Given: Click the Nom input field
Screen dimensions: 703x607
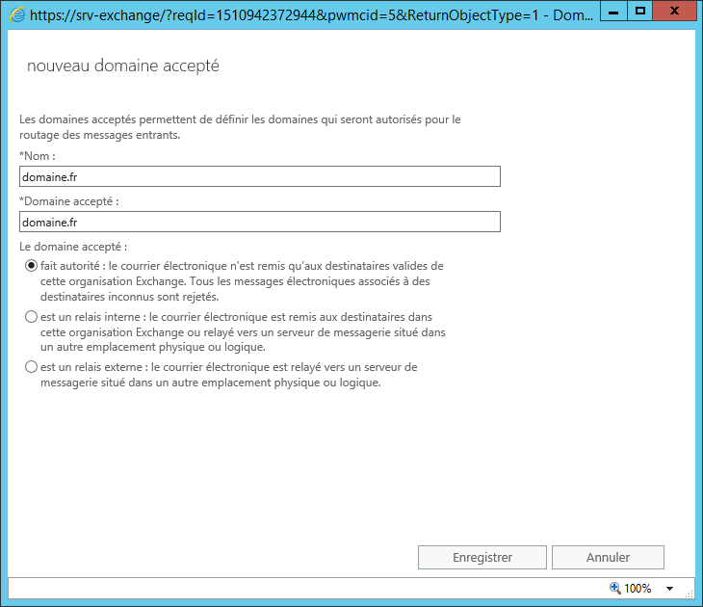Looking at the screenshot, I should pyautogui.click(x=260, y=176).
